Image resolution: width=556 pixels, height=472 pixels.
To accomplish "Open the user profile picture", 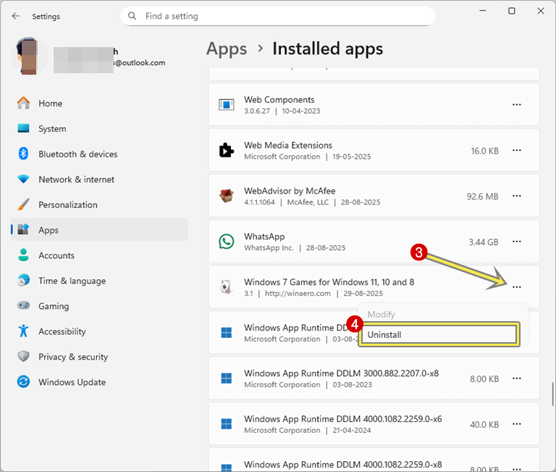I will coord(30,56).
